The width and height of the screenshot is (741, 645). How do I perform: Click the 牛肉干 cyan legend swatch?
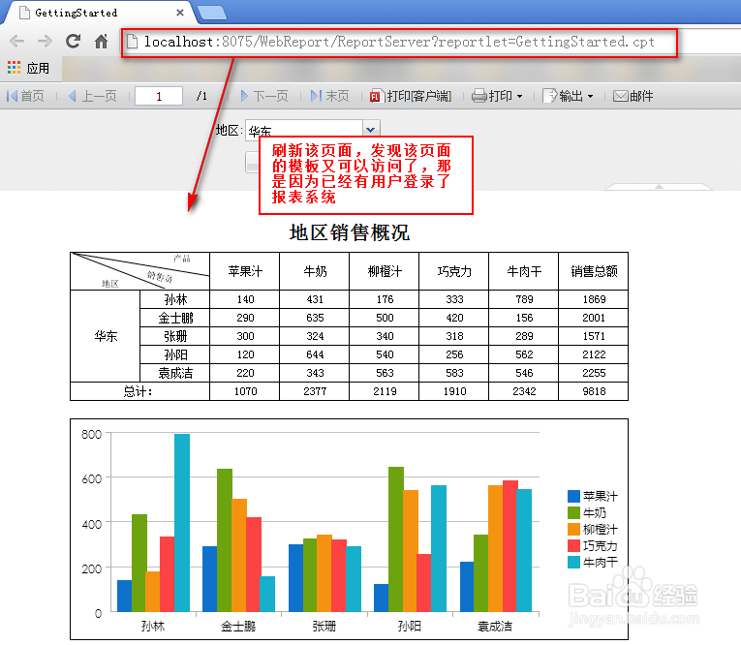[x=573, y=562]
